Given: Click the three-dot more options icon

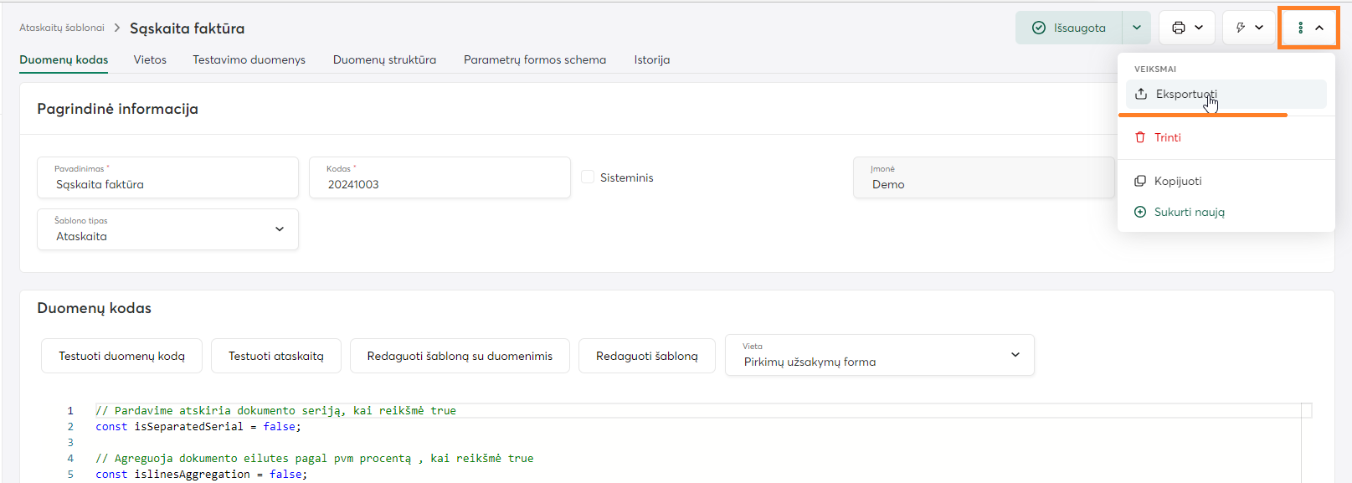Looking at the screenshot, I should (1300, 28).
